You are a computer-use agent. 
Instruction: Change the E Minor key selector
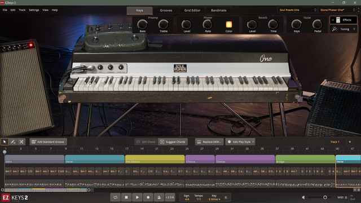[214, 199]
